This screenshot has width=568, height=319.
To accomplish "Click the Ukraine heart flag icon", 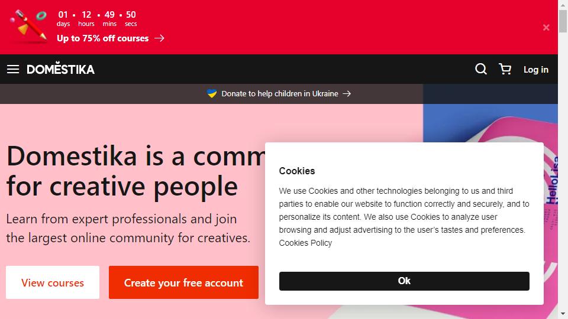I will pyautogui.click(x=212, y=94).
